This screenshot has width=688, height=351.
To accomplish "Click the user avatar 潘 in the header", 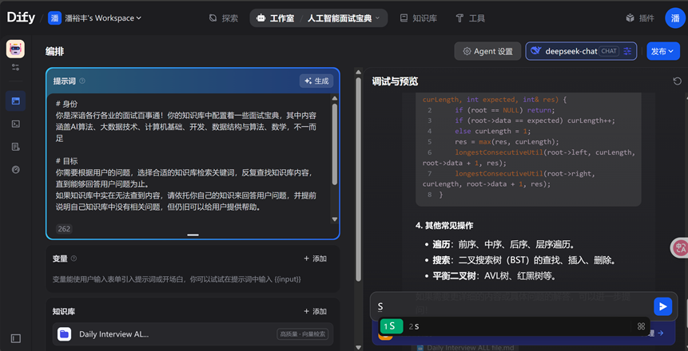I will tap(675, 18).
